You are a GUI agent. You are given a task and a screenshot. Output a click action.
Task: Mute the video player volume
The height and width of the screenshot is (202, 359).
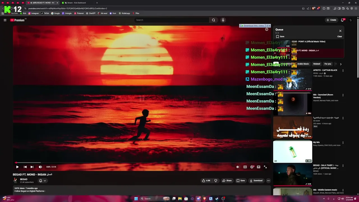click(40, 167)
